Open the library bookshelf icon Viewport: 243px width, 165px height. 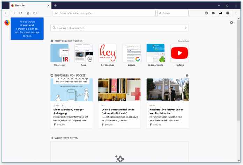213,13
